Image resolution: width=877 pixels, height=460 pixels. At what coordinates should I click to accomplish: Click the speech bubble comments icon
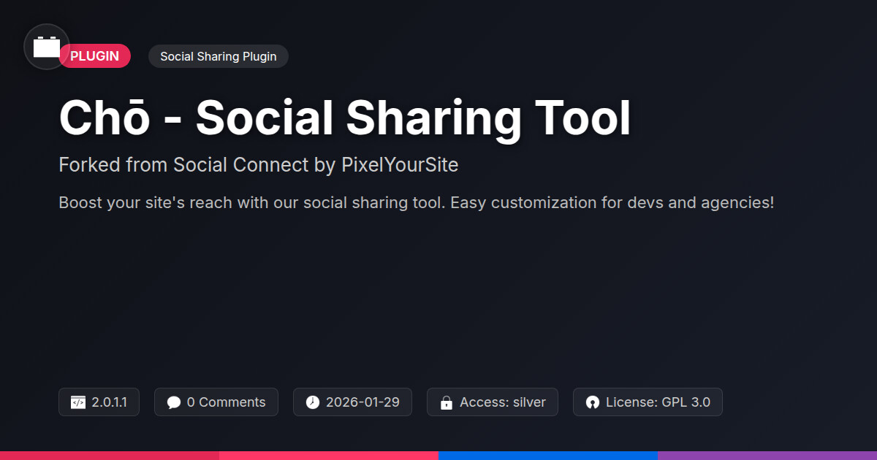pos(173,402)
